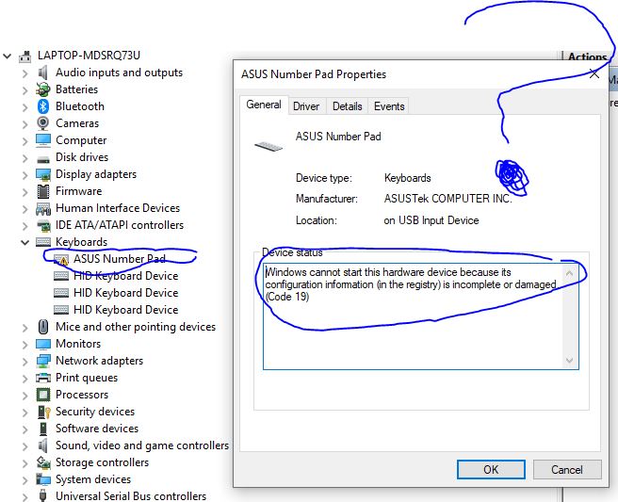Select the Batteries tree label
The image size is (618, 502).
coord(76,89)
